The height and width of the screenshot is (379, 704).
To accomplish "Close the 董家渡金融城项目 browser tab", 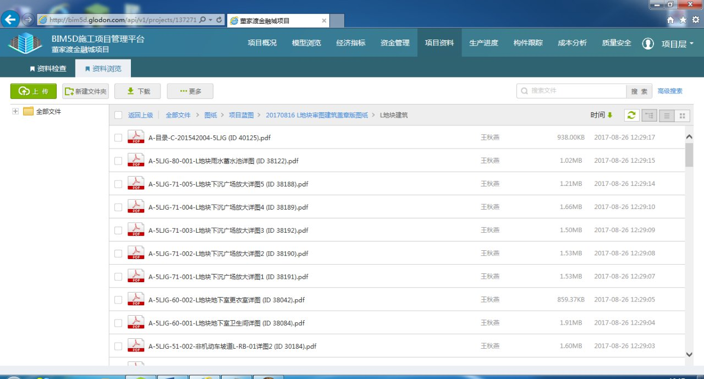I will coord(324,21).
